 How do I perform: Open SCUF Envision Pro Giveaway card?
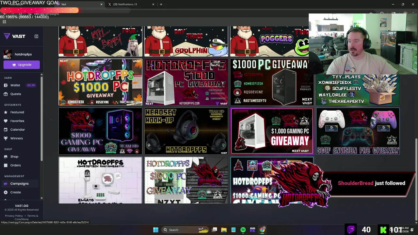[358, 131]
